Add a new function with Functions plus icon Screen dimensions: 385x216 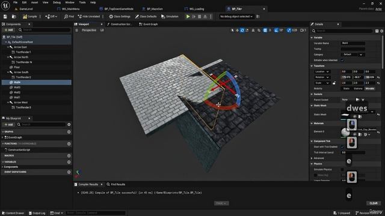pos(69,144)
